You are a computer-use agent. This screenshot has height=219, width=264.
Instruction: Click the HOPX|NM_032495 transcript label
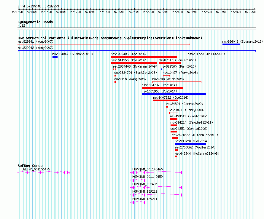coord(145,184)
